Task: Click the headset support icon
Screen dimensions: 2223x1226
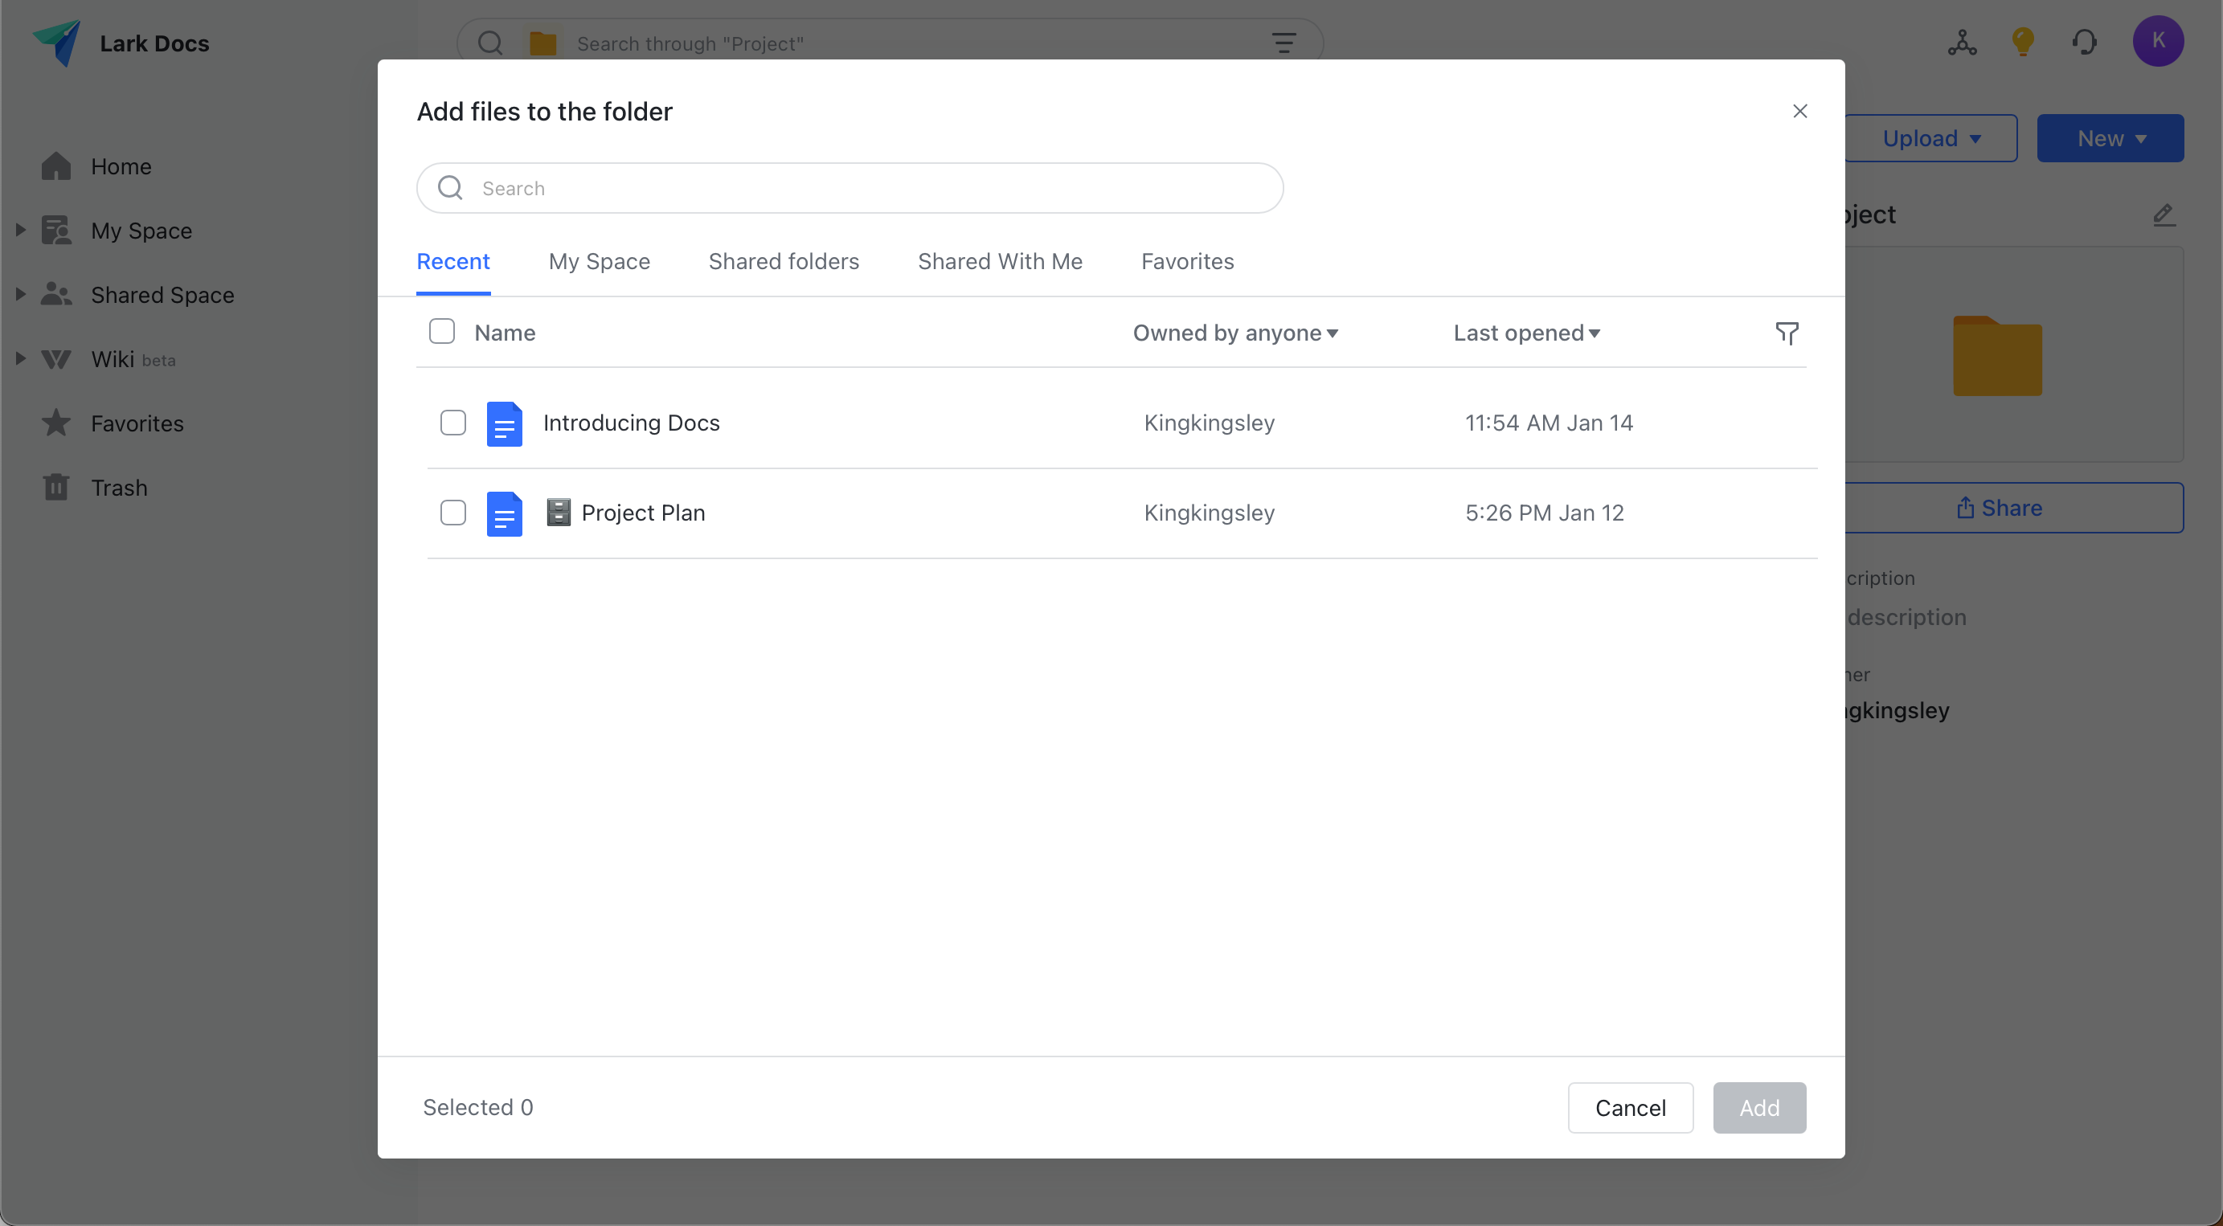Action: pyautogui.click(x=2084, y=42)
